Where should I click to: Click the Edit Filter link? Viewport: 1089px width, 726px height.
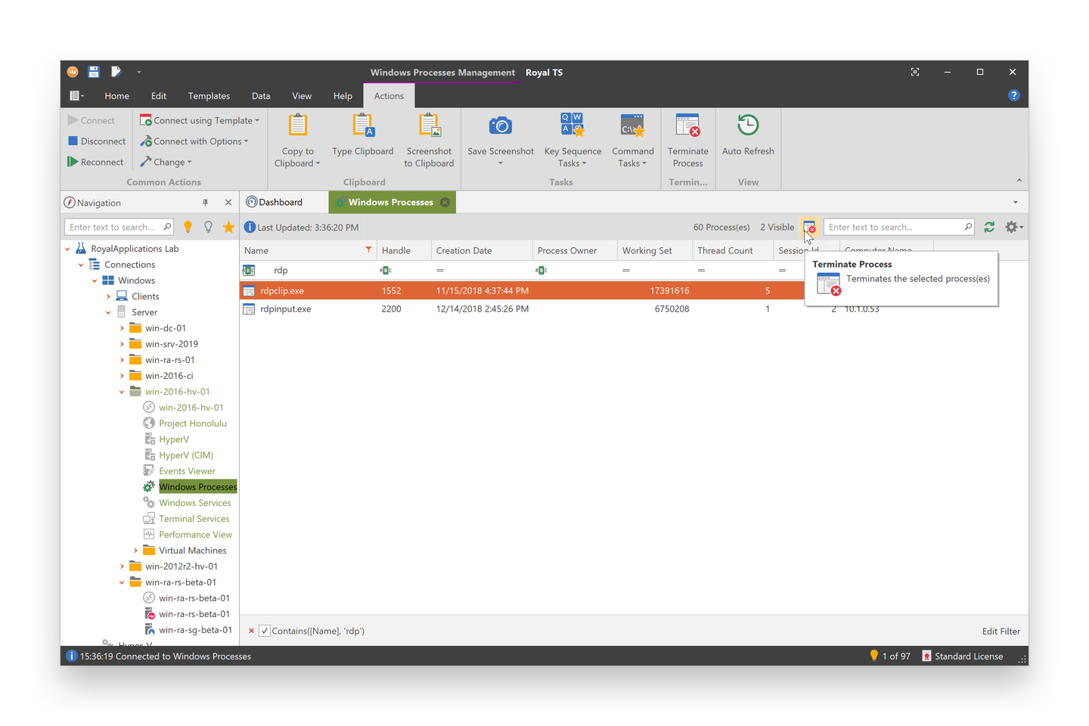point(1001,631)
